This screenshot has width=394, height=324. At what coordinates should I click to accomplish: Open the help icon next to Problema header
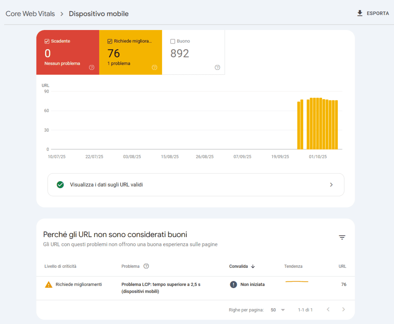pos(146,266)
